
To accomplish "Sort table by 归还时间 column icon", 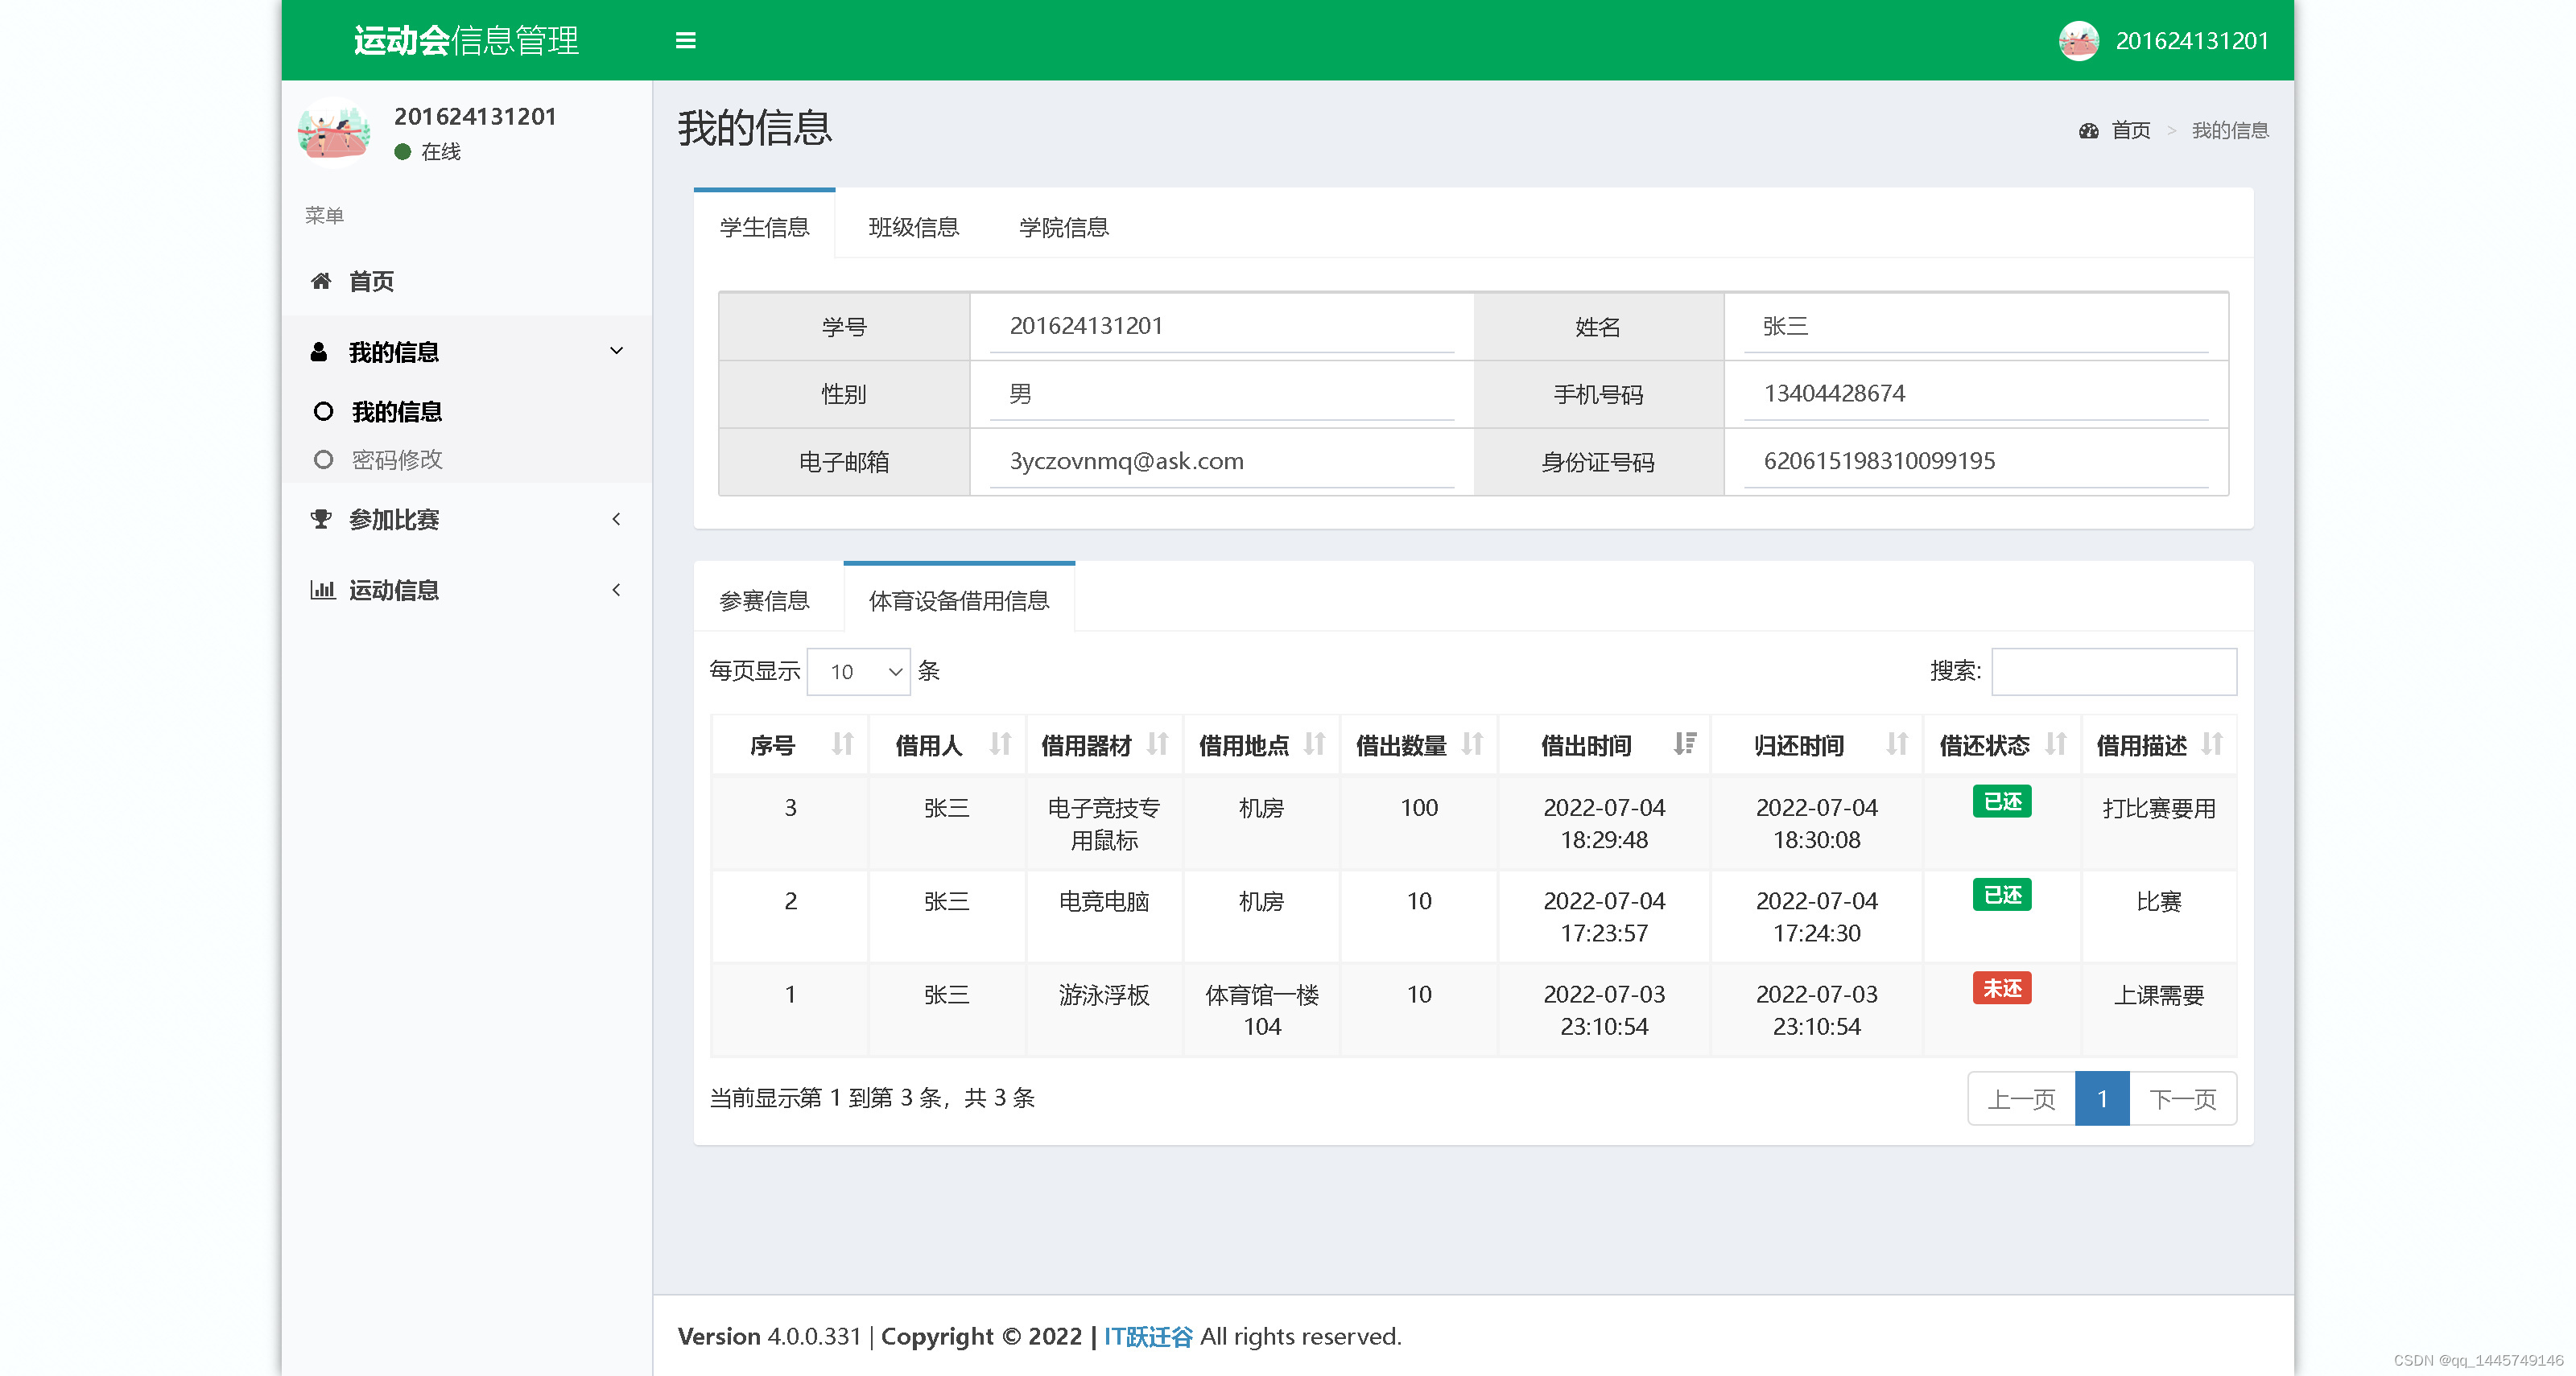I will coord(1897,744).
